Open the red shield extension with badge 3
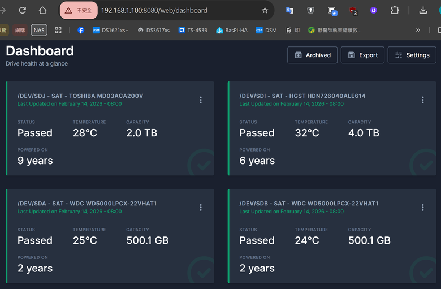The height and width of the screenshot is (289, 441). 353,11
